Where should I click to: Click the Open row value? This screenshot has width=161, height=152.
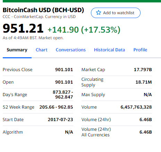point(64,82)
